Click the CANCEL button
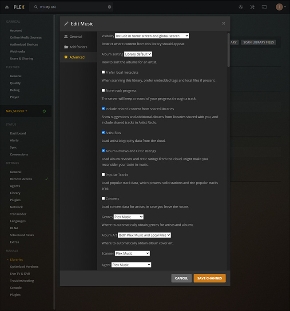The height and width of the screenshot is (311, 290). (181, 278)
